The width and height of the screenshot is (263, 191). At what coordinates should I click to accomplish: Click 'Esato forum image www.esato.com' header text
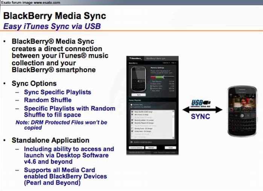click(30, 3)
